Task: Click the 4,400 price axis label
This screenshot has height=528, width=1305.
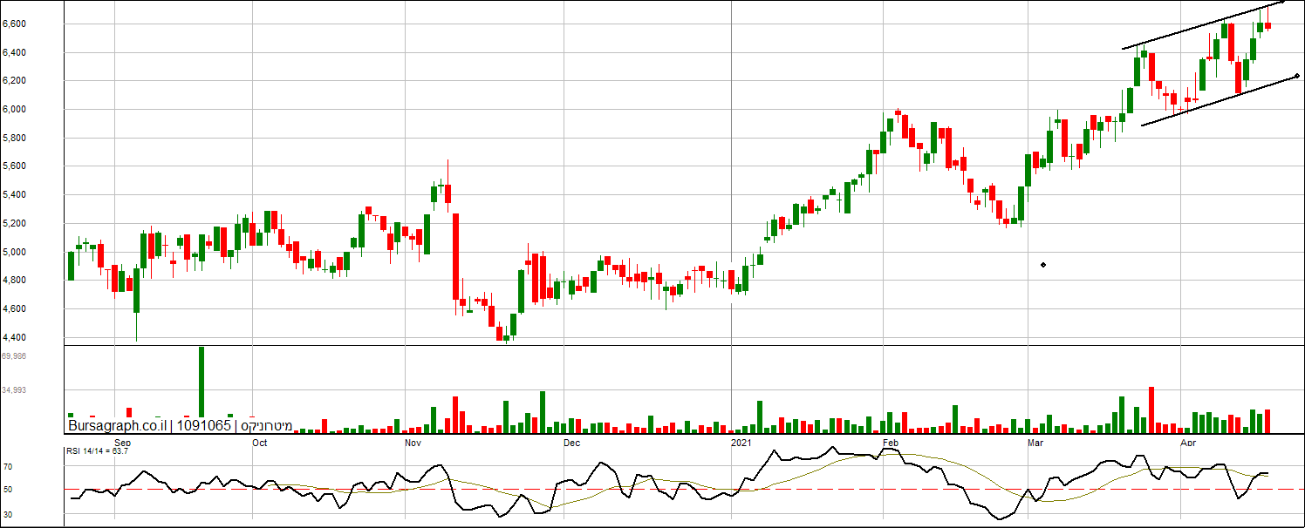Action: point(14,337)
